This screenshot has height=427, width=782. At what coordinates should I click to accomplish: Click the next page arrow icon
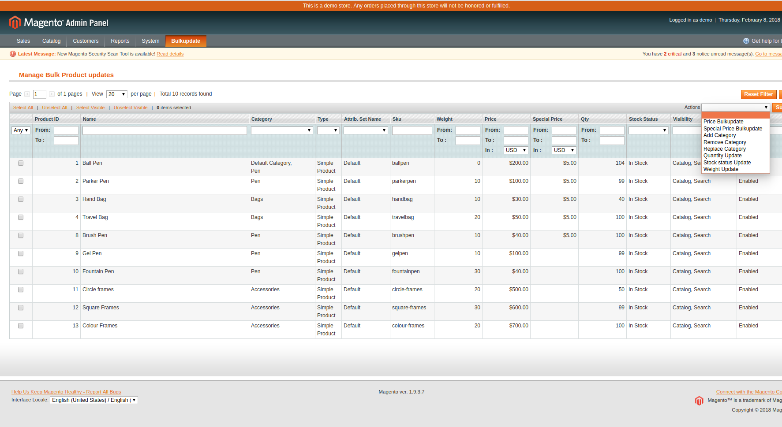tap(52, 94)
